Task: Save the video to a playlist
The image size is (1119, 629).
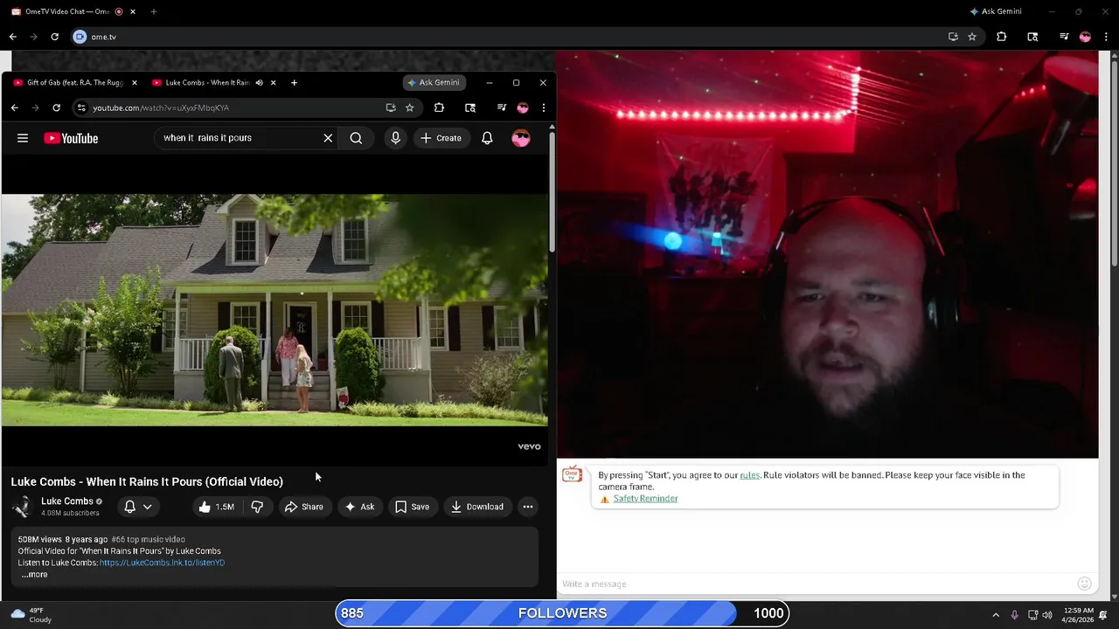Action: [x=412, y=507]
